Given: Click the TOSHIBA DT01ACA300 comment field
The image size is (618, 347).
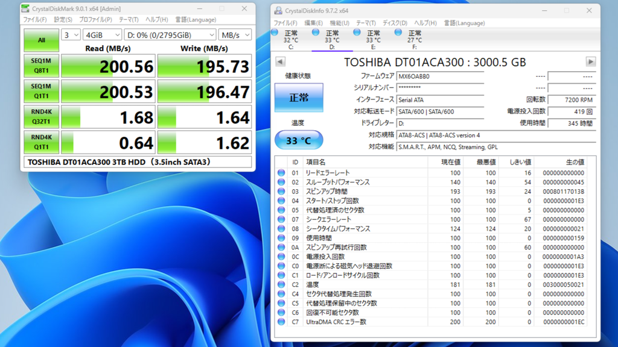Looking at the screenshot, I should [137, 162].
